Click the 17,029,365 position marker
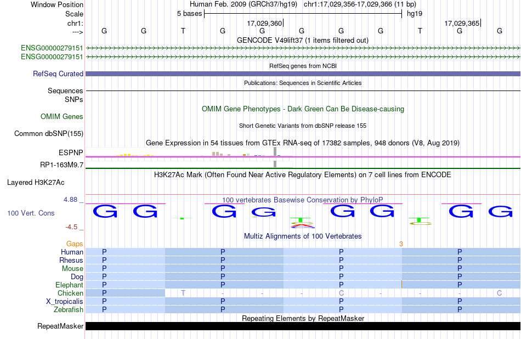 (462, 23)
